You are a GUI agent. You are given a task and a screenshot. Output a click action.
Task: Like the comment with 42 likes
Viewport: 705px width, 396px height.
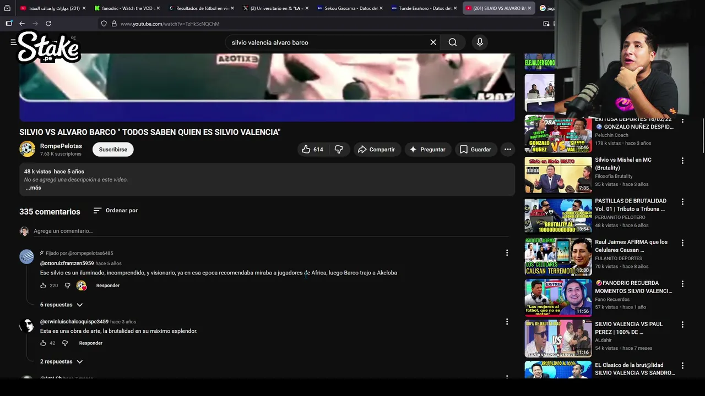[x=43, y=343]
